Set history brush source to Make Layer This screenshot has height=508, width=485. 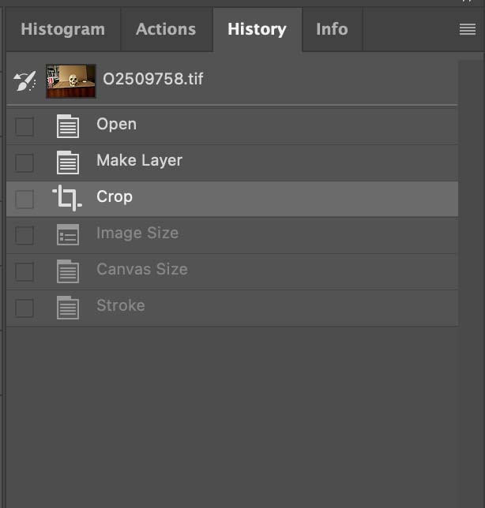[x=24, y=162]
